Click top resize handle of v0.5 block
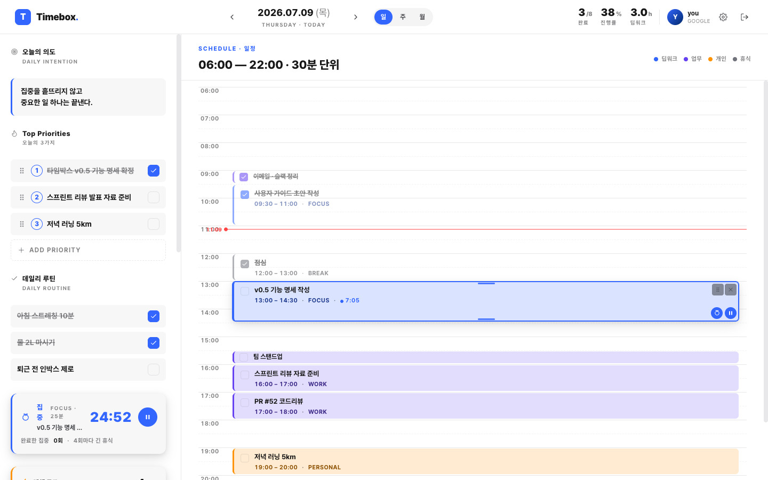768x480 pixels. [x=486, y=283]
